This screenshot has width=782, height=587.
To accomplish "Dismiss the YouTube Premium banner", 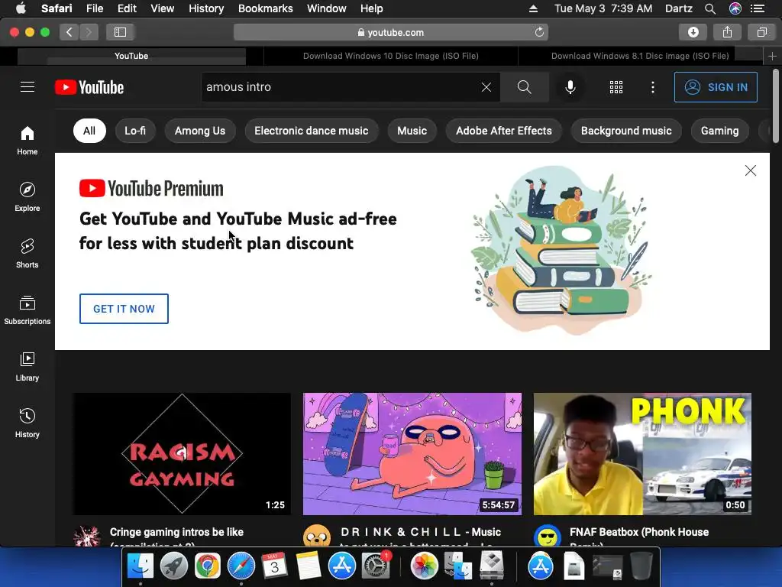I will 750,170.
